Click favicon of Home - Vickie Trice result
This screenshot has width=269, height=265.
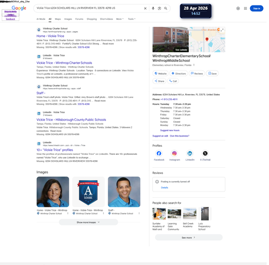coord(39,30)
